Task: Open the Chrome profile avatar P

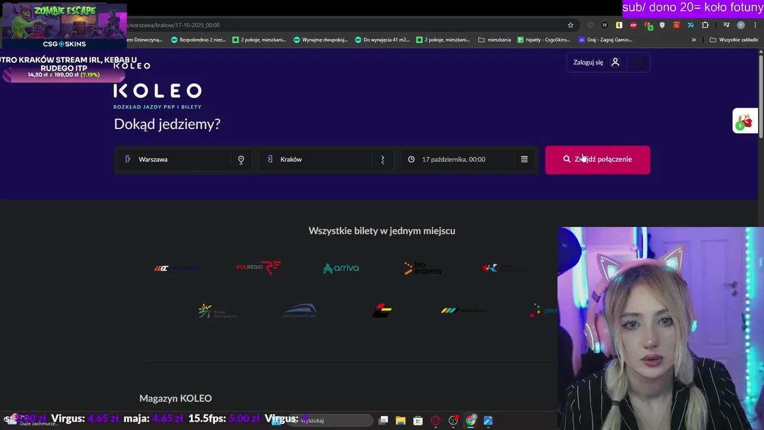Action: pyautogui.click(x=741, y=25)
